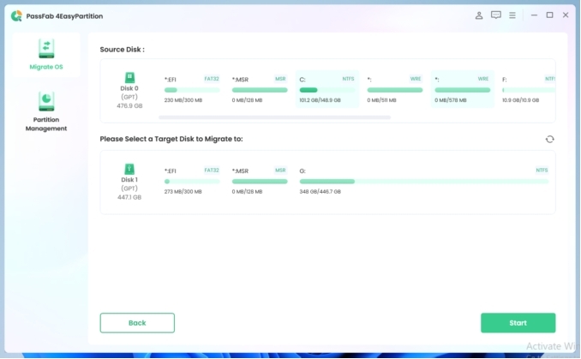Click the Disk 0 source drive icon
581x359 pixels.
[129, 78]
